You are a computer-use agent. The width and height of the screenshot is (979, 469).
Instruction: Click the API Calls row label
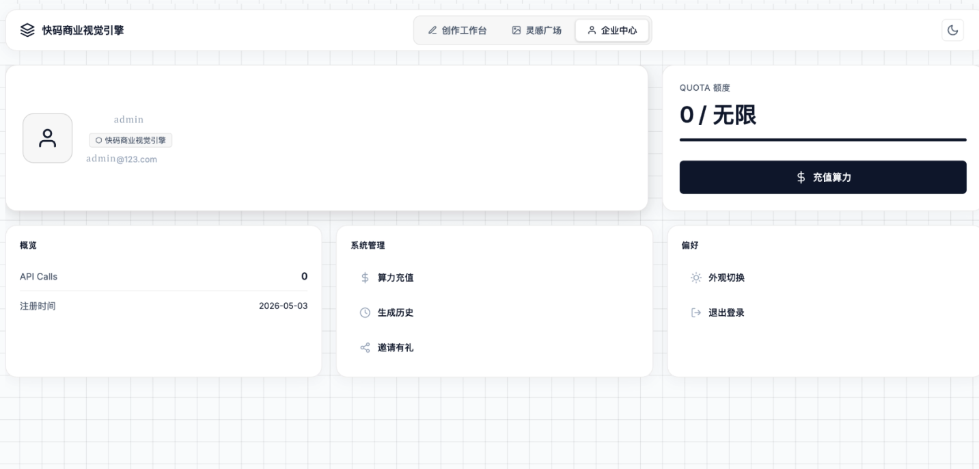click(x=39, y=277)
